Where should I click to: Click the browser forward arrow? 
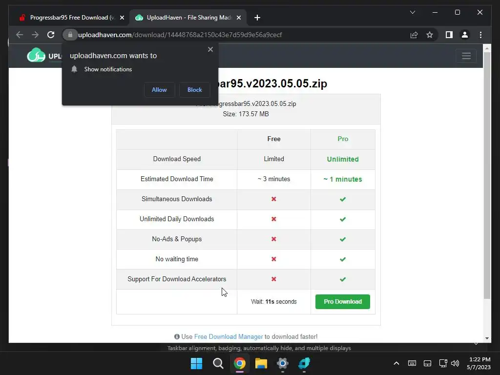pyautogui.click(x=35, y=35)
